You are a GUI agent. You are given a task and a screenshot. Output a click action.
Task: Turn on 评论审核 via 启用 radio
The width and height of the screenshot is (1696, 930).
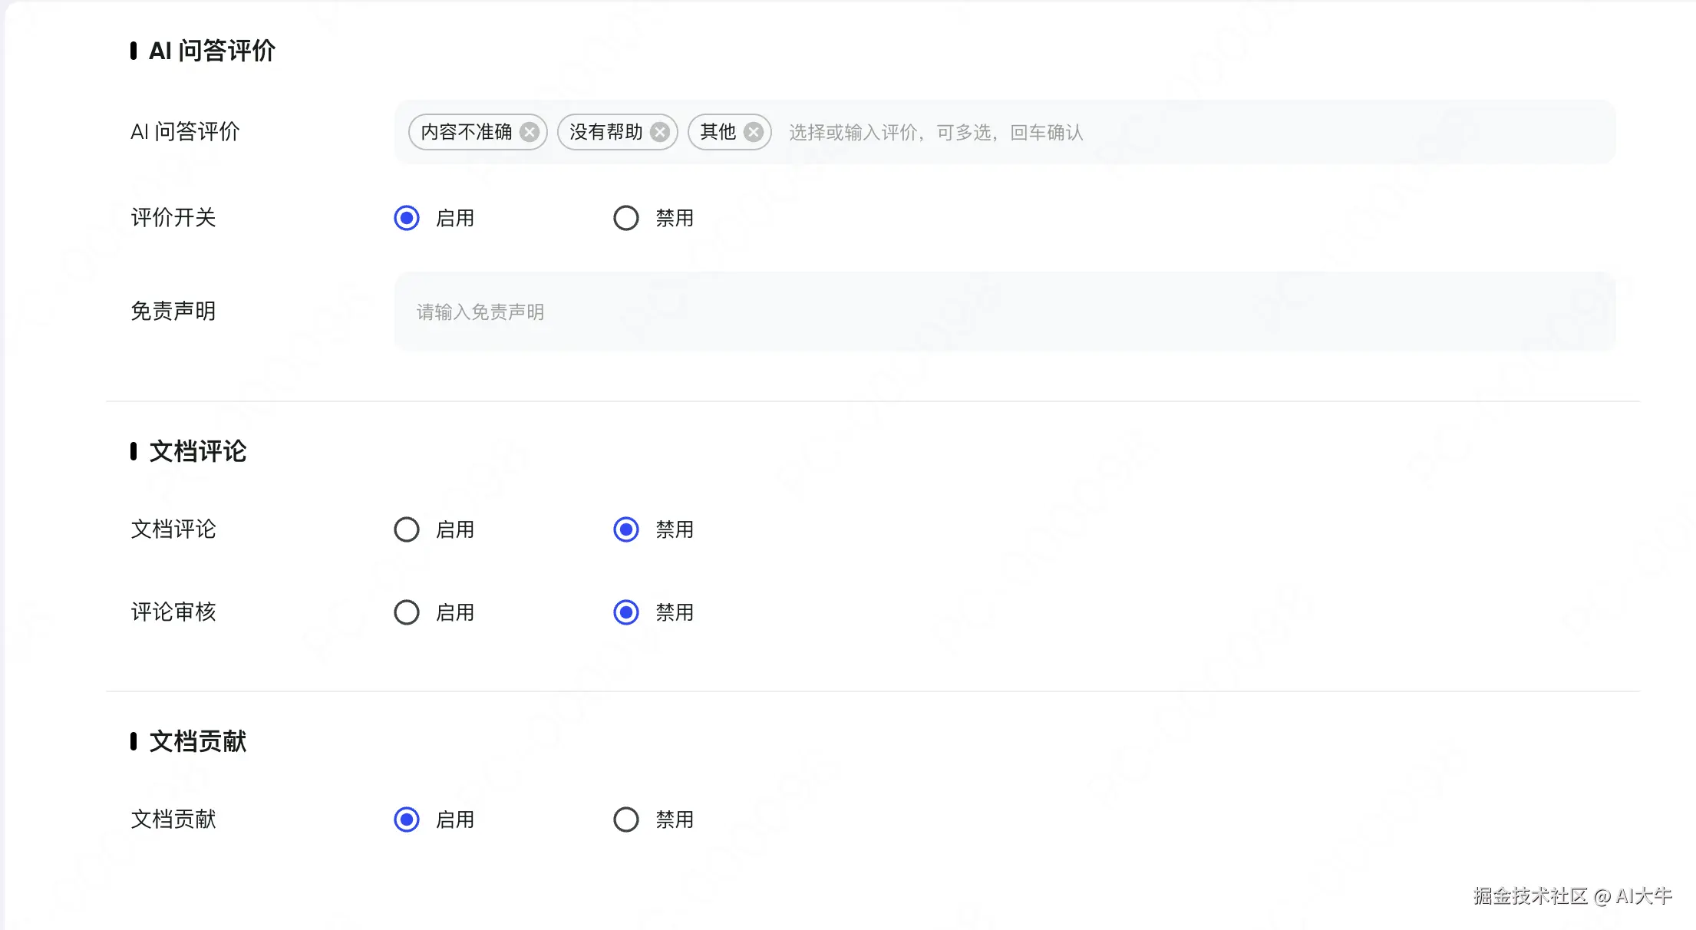[407, 612]
